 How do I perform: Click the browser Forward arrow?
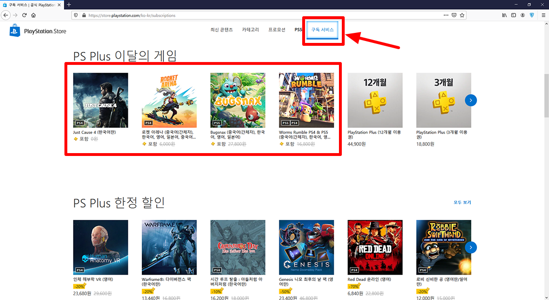click(15, 15)
